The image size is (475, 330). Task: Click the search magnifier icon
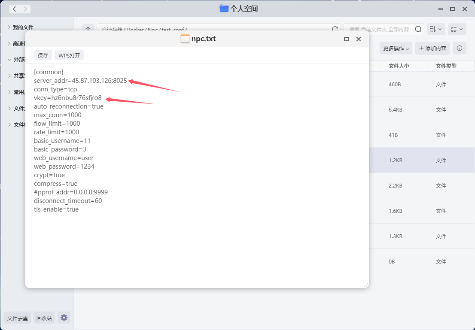[418, 29]
